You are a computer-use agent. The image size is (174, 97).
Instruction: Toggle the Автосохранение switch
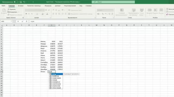coord(16,2)
